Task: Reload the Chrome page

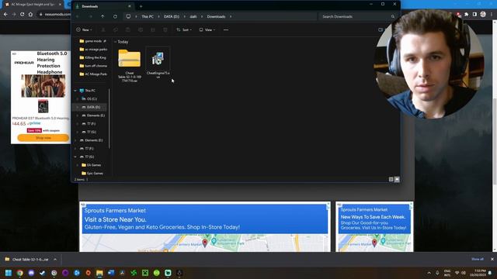Action: tap(23, 14)
